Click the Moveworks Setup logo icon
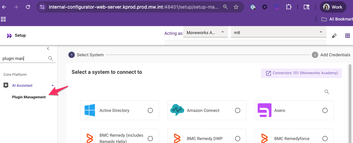353x143 pixels. point(9,35)
